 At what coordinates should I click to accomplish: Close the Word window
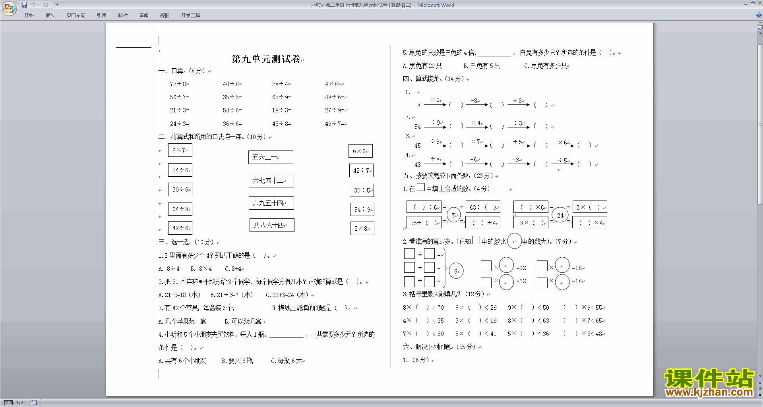[x=760, y=3]
